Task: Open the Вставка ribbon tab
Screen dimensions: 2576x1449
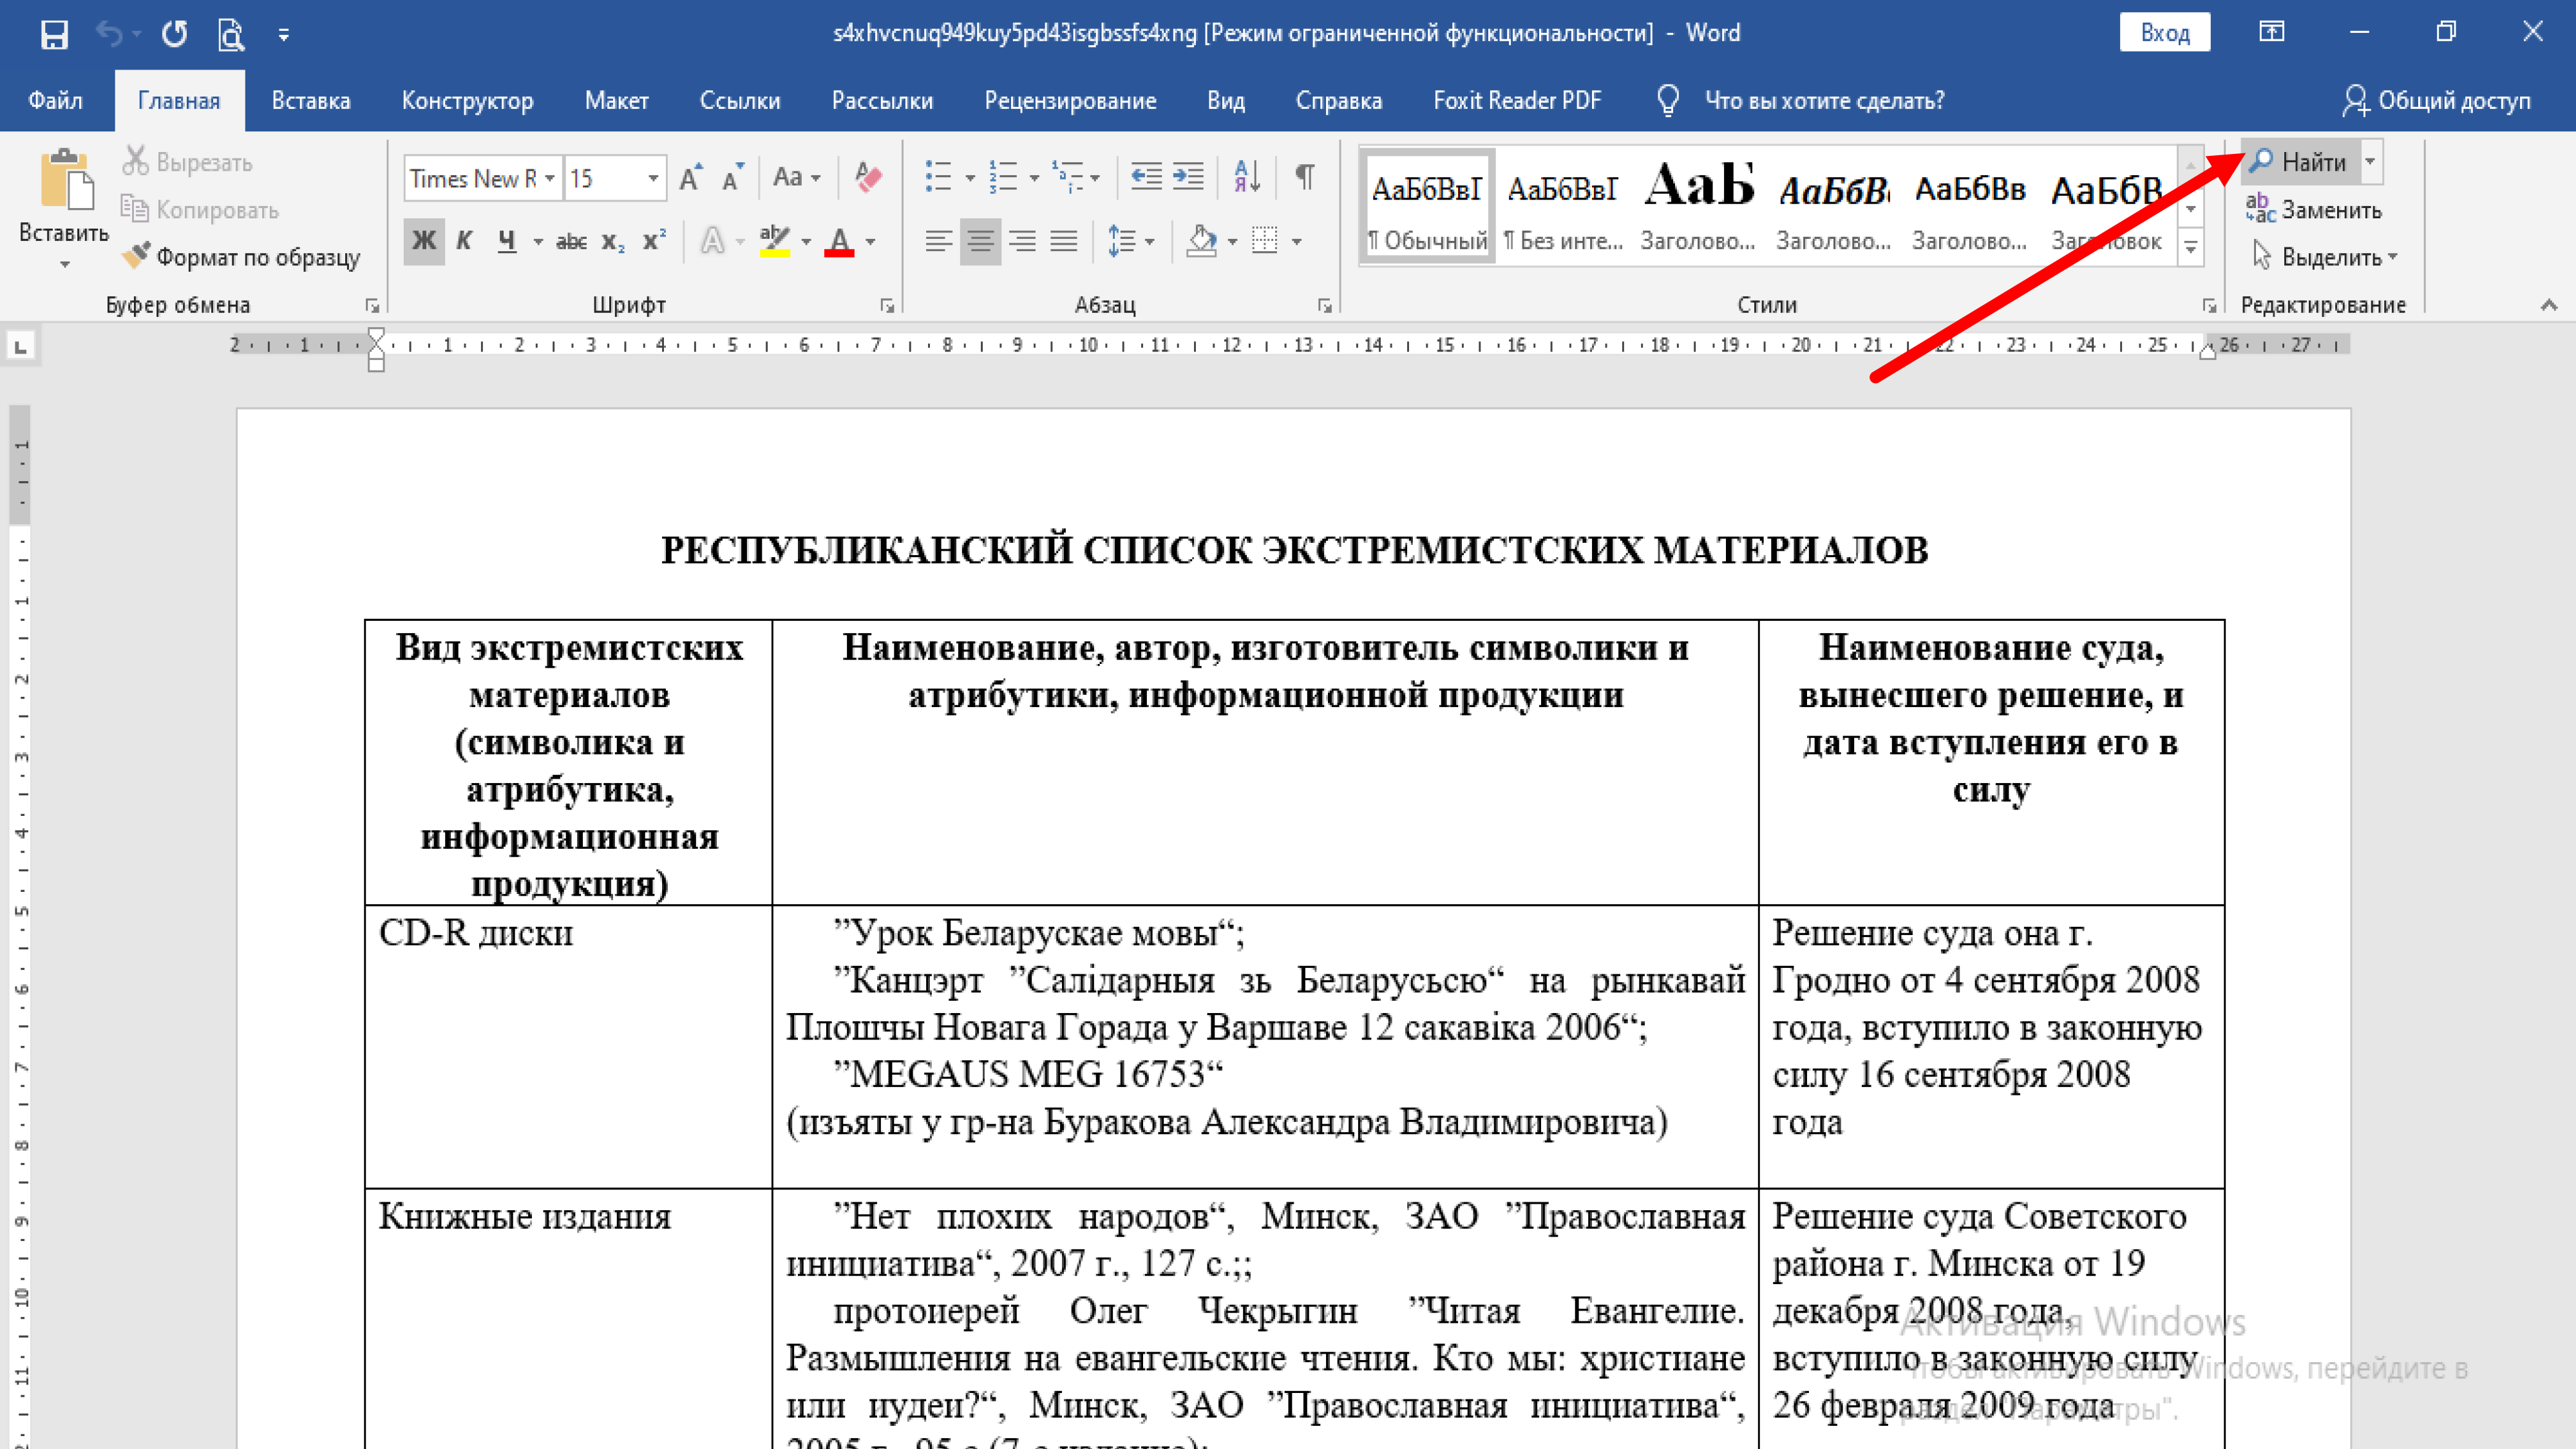Action: point(311,101)
